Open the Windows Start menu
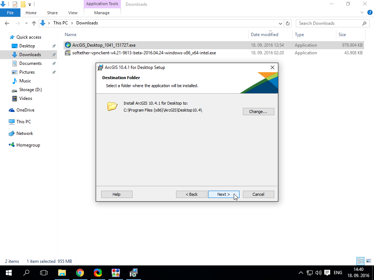The width and height of the screenshot is (374, 280). click(x=9, y=273)
